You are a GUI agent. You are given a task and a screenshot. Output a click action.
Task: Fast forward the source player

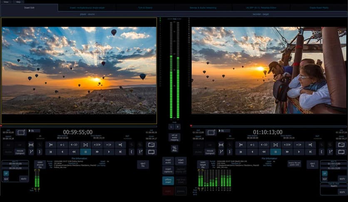coord(97,152)
